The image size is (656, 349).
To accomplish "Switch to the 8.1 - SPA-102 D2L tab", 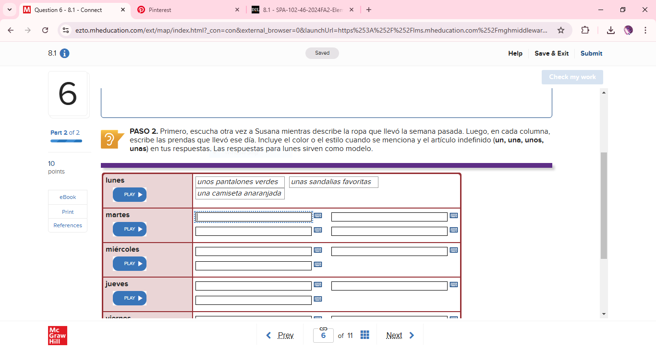I will tap(303, 10).
